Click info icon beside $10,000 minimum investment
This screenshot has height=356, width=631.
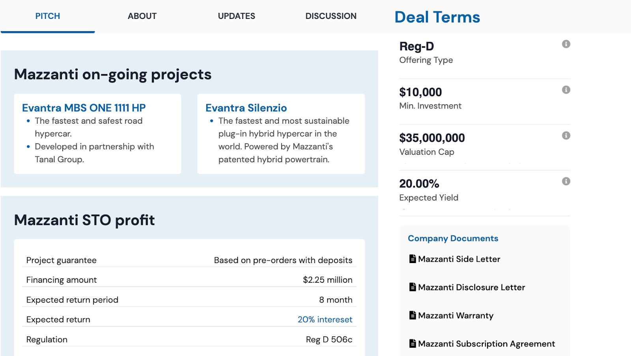[x=566, y=90]
